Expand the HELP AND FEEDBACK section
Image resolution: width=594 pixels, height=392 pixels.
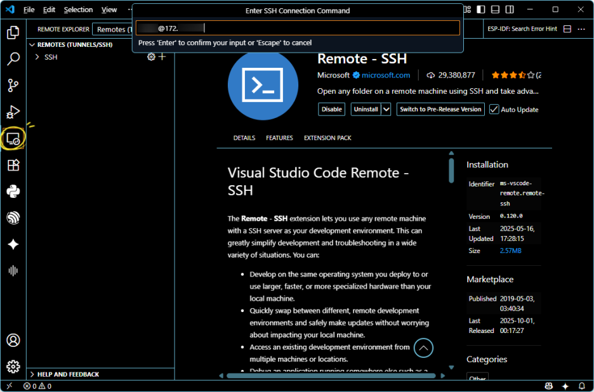coord(64,374)
